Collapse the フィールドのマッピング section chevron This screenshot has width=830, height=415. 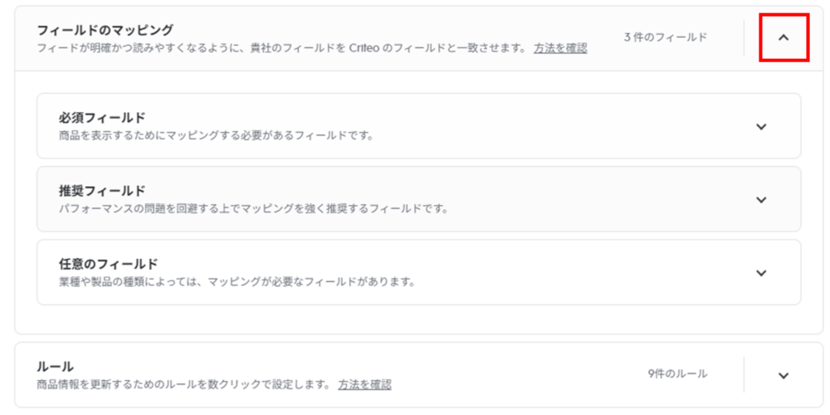click(784, 37)
